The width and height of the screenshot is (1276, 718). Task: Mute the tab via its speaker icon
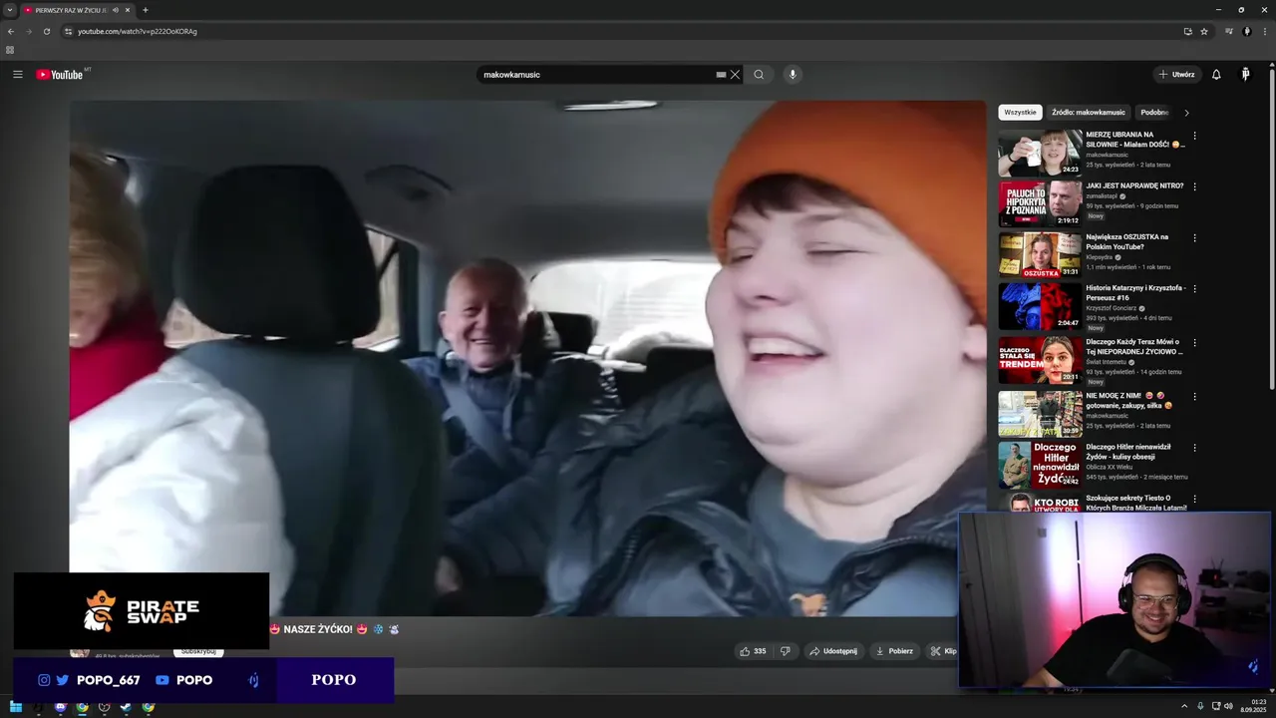point(116,10)
